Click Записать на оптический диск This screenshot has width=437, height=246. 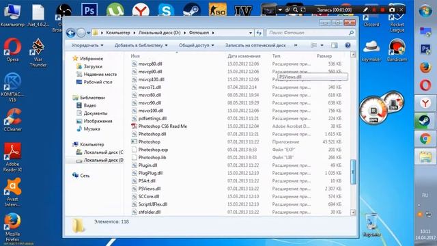click(255, 45)
